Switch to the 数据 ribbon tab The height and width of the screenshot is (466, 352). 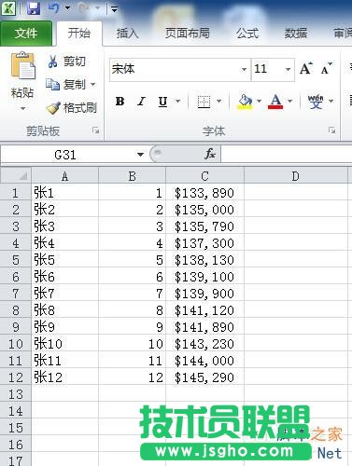295,34
